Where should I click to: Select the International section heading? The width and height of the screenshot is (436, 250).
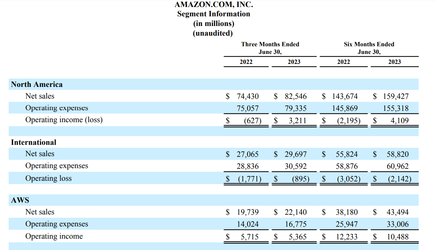click(34, 142)
